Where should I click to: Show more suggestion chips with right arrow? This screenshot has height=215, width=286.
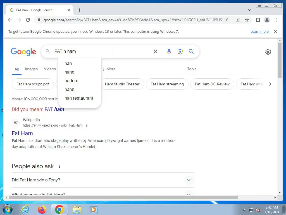270,84
